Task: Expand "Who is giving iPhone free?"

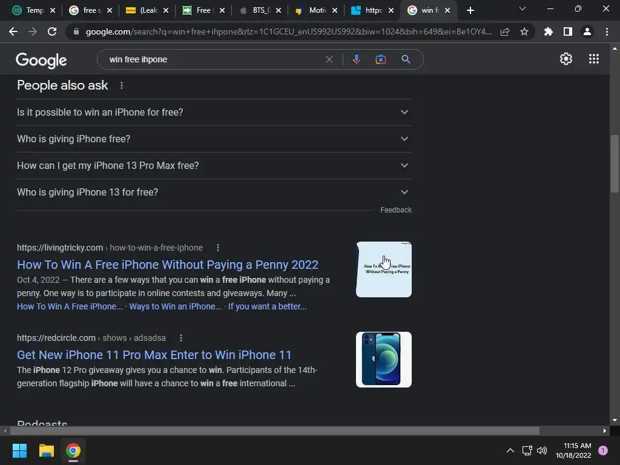Action: (x=214, y=139)
